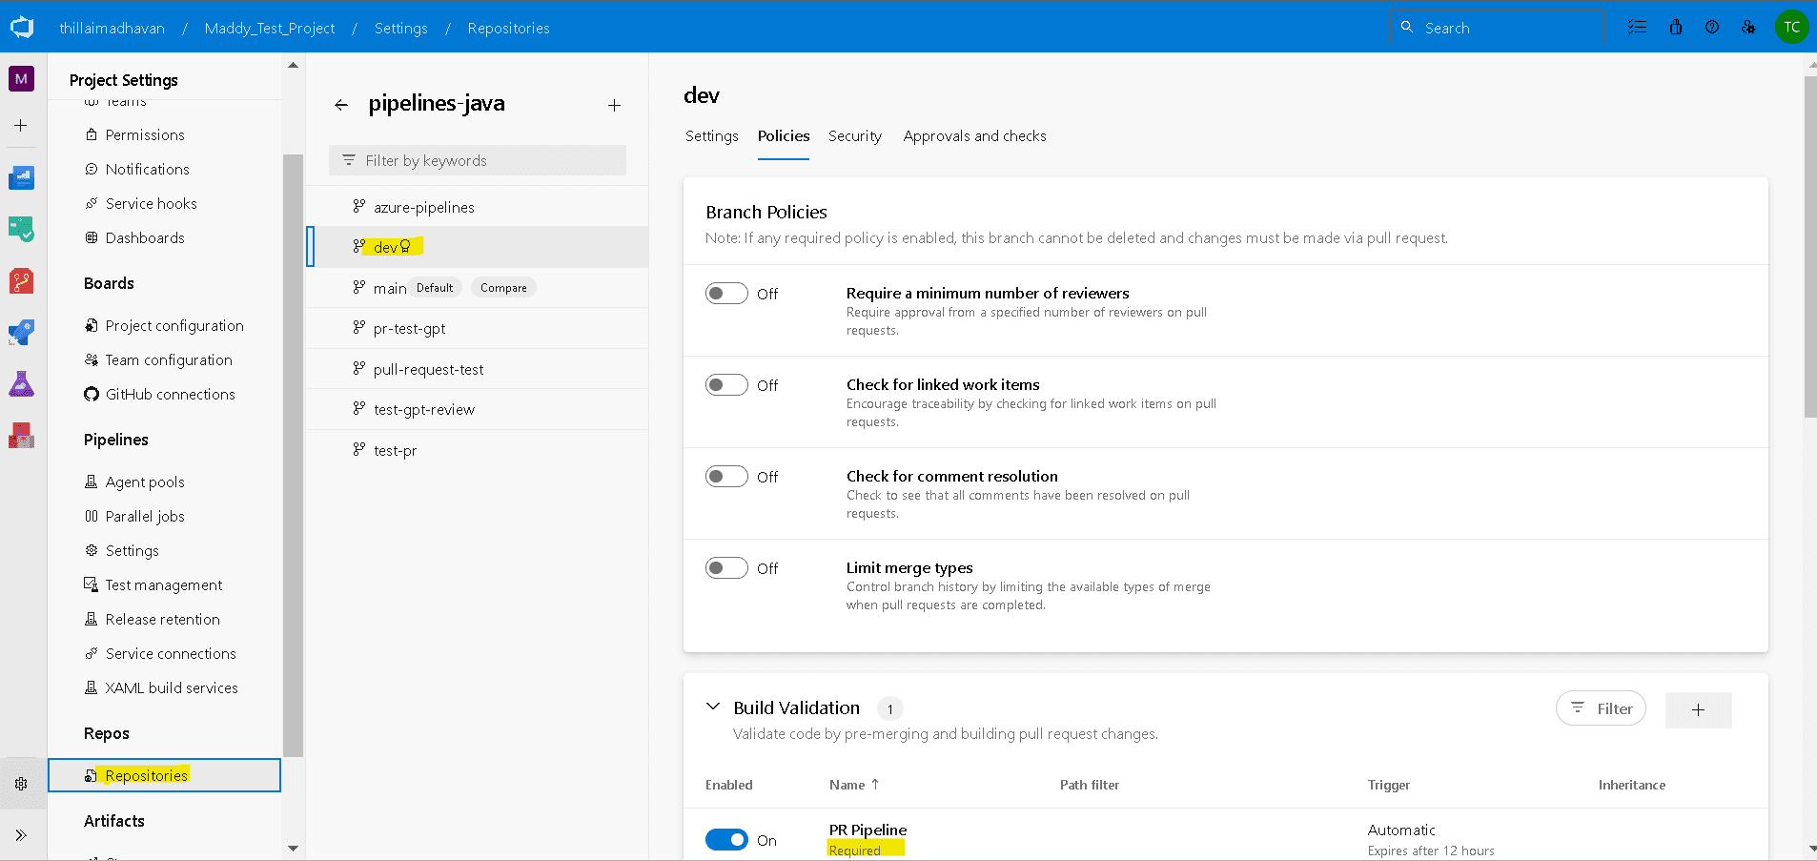
Task: Select the pr-test-gpt branch
Action: coord(478,328)
